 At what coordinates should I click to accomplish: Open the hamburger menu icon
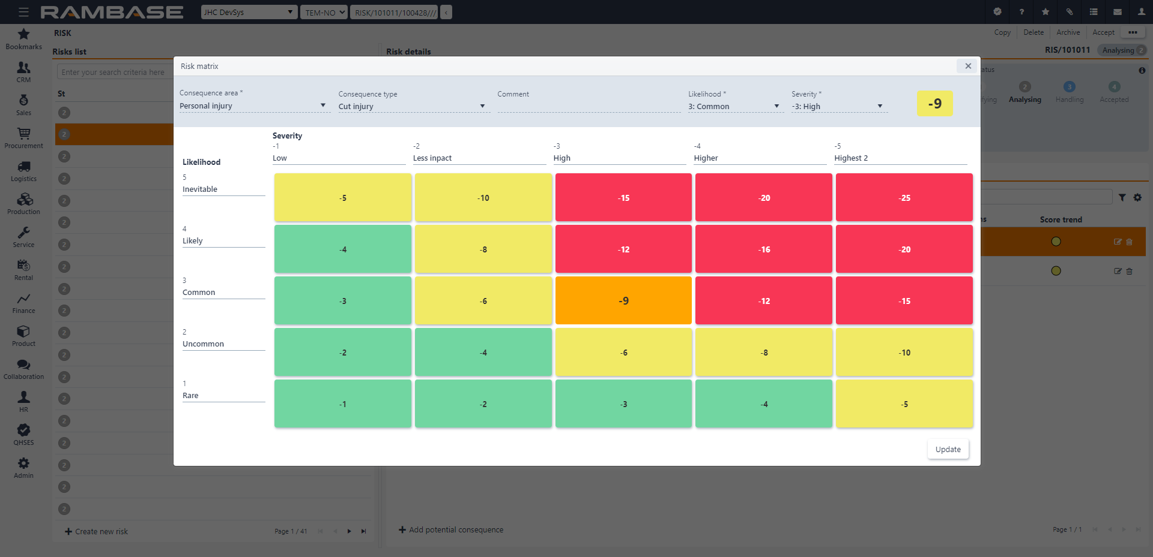click(x=23, y=12)
